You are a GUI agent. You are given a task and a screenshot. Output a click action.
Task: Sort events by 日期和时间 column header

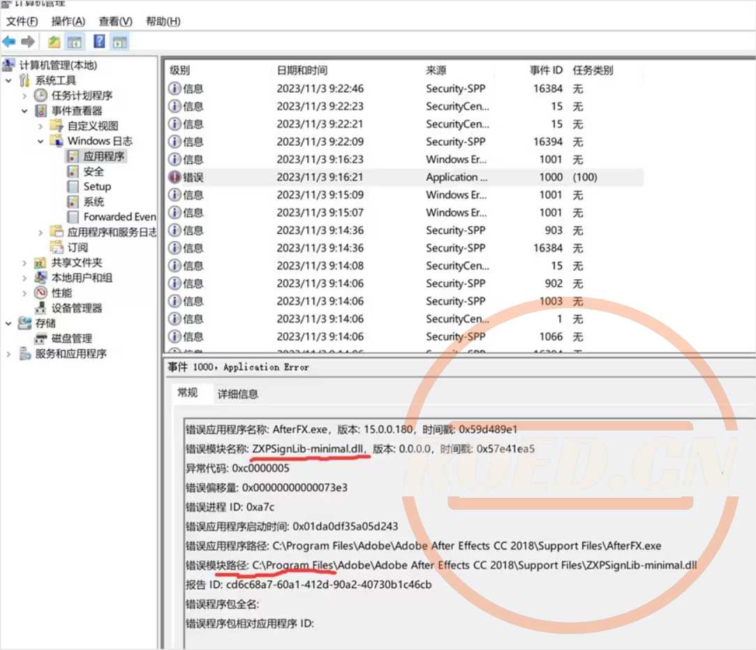(302, 71)
